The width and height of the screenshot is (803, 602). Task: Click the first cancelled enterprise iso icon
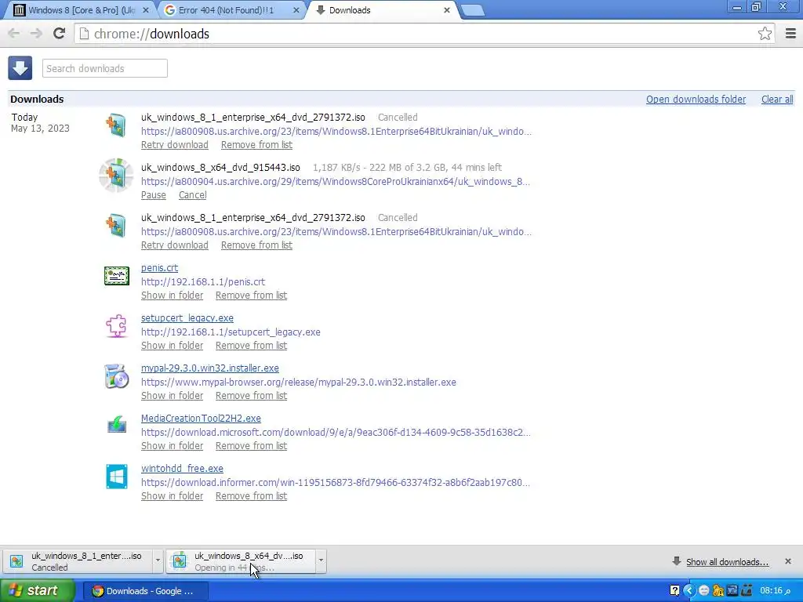[x=116, y=125]
